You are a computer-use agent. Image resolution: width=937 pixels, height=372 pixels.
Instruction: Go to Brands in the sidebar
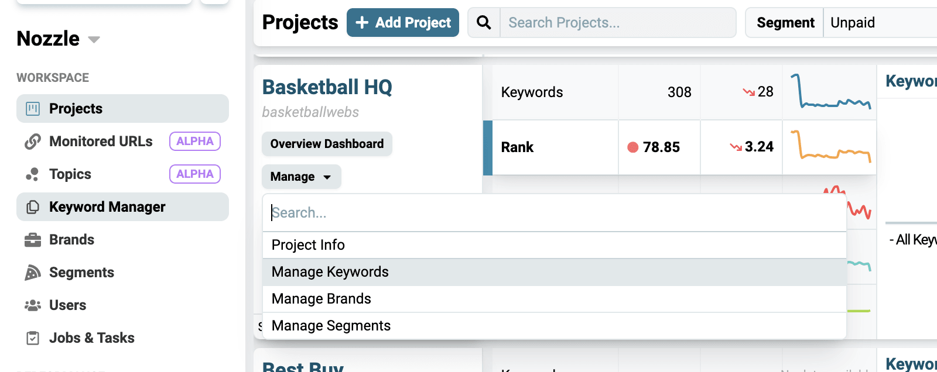[x=122, y=240]
